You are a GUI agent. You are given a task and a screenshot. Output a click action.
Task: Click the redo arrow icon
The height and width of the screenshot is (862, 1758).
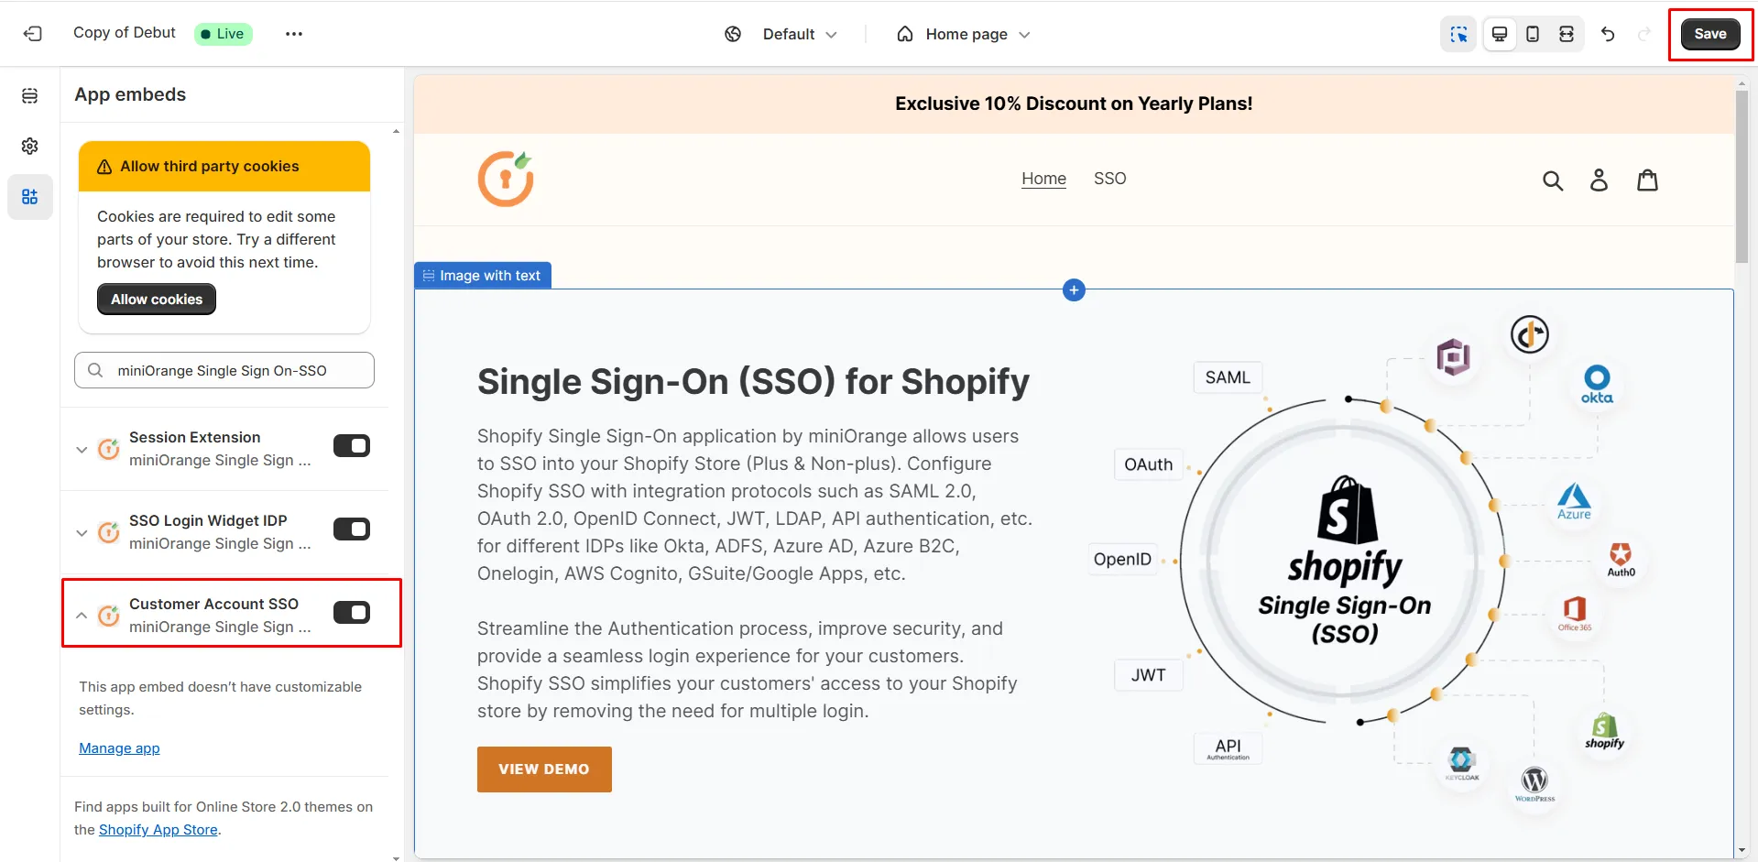click(1644, 34)
